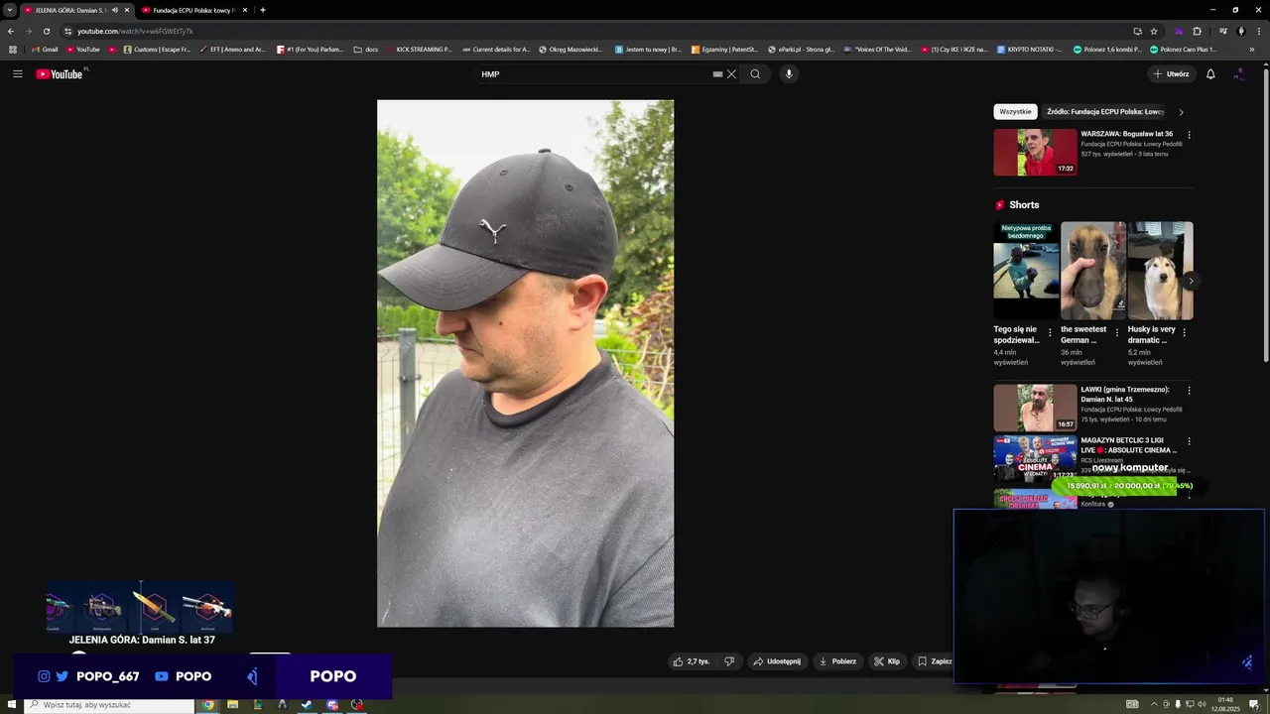Image resolution: width=1270 pixels, height=714 pixels.
Task: Open Chrome from Windows taskbar
Action: click(208, 705)
